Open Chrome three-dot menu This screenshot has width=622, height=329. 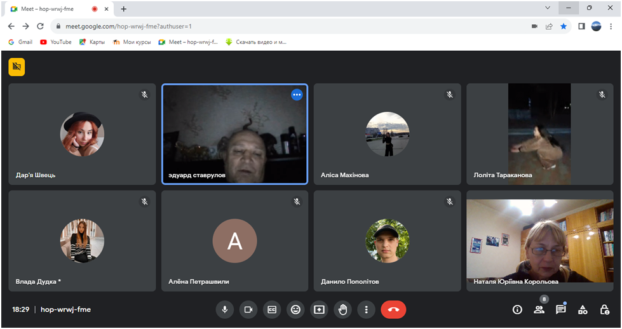point(611,26)
